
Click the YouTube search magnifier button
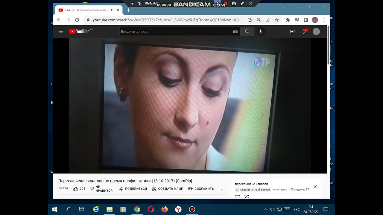[x=247, y=31]
